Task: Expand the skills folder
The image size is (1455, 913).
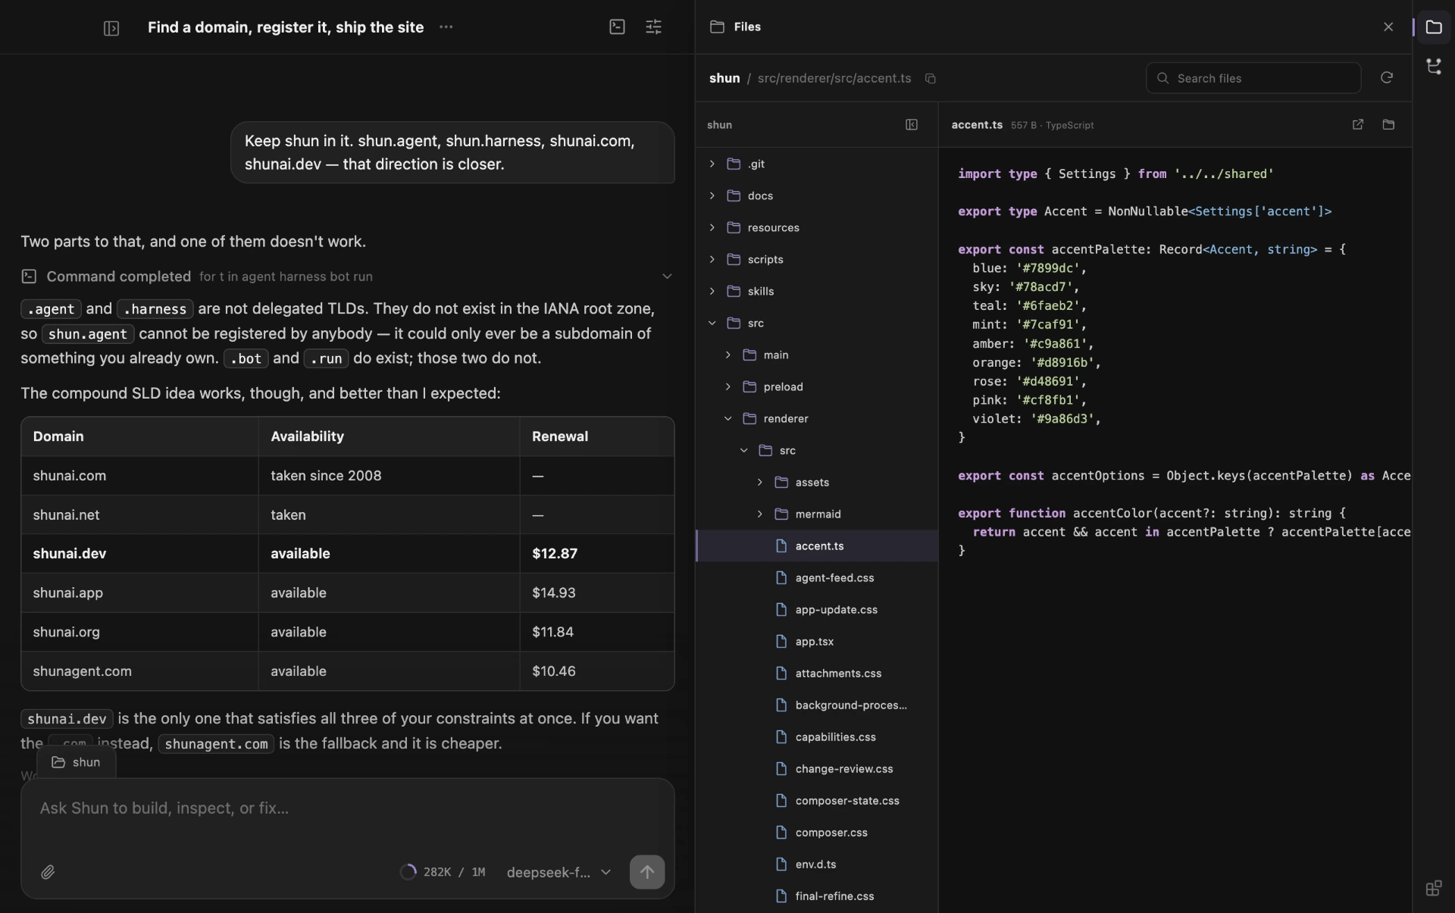Action: (817, 291)
